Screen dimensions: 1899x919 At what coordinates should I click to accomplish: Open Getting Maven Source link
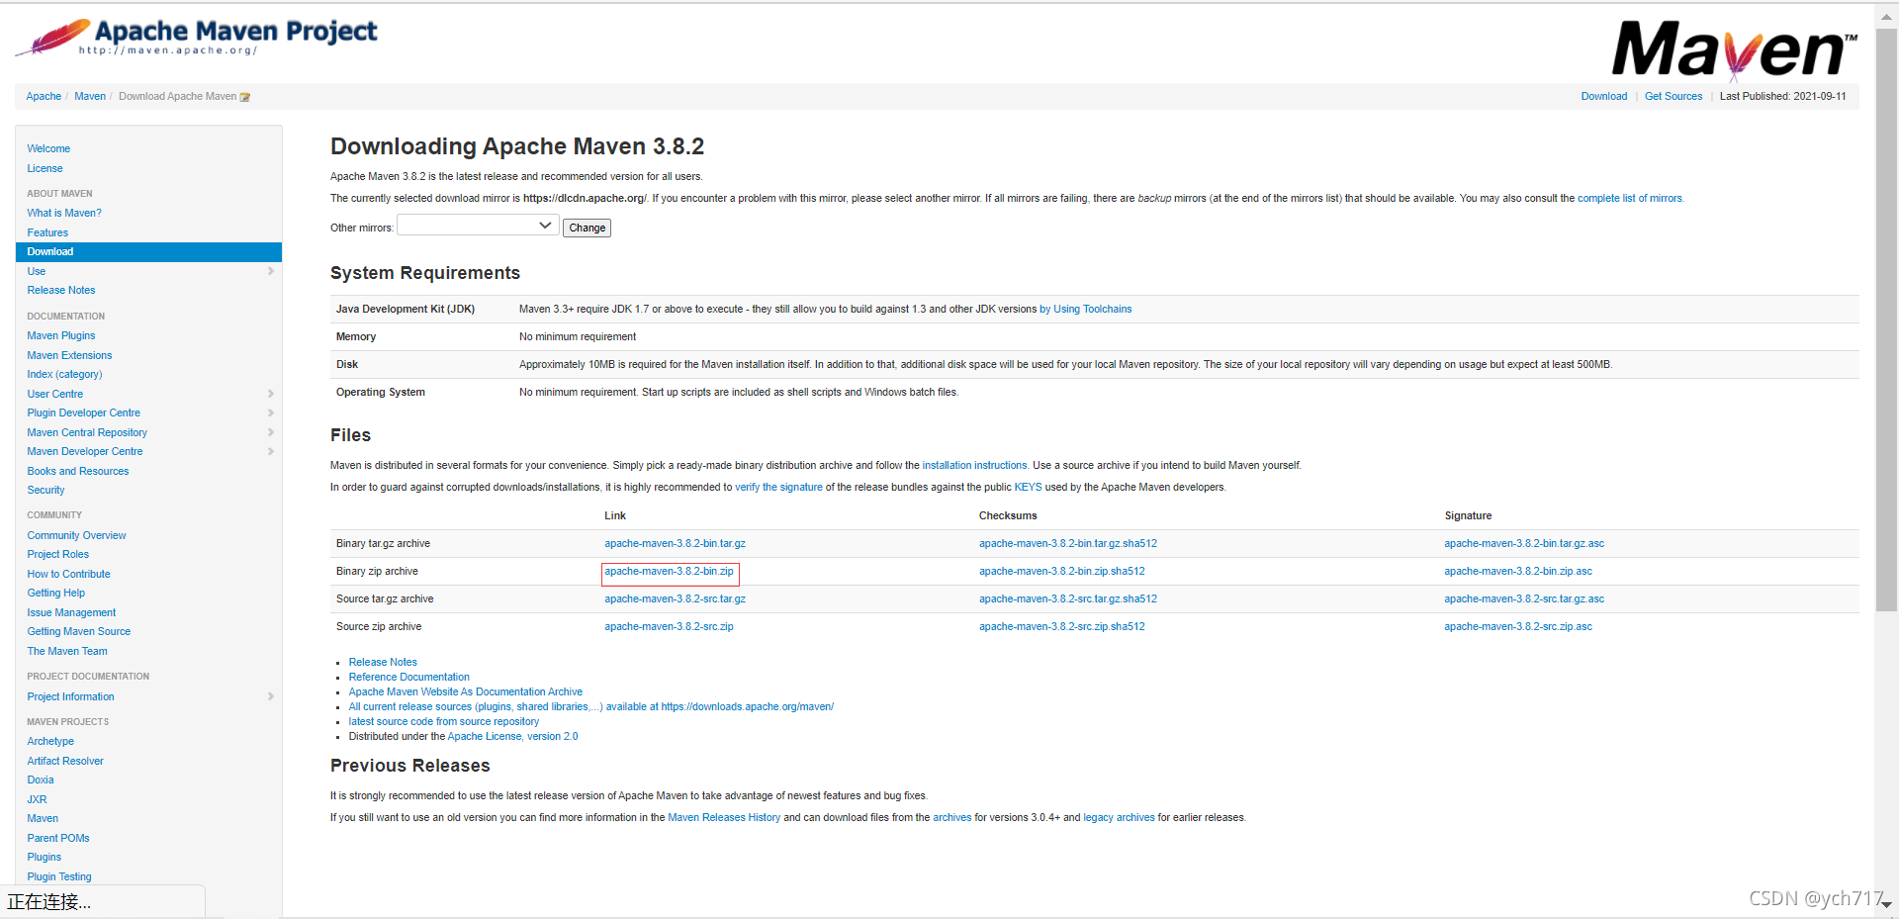(78, 631)
